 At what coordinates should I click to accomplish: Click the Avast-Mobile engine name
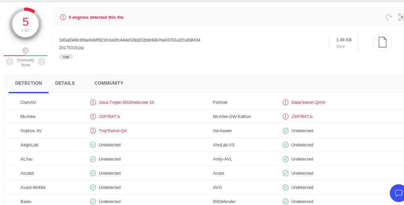[33, 188]
